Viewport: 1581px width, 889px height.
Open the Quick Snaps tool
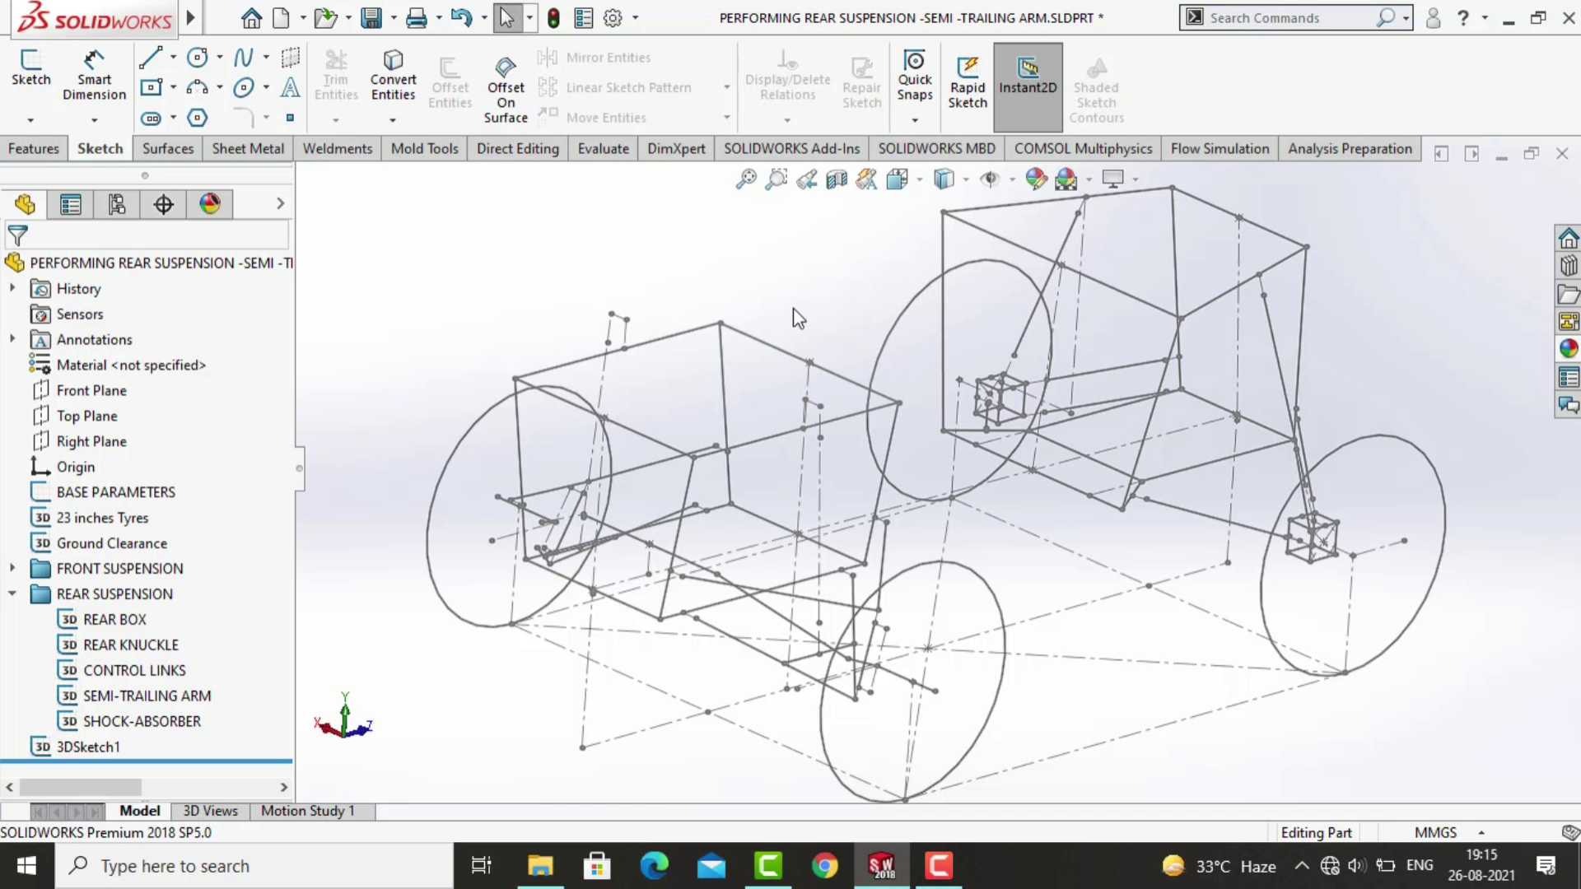tap(914, 75)
